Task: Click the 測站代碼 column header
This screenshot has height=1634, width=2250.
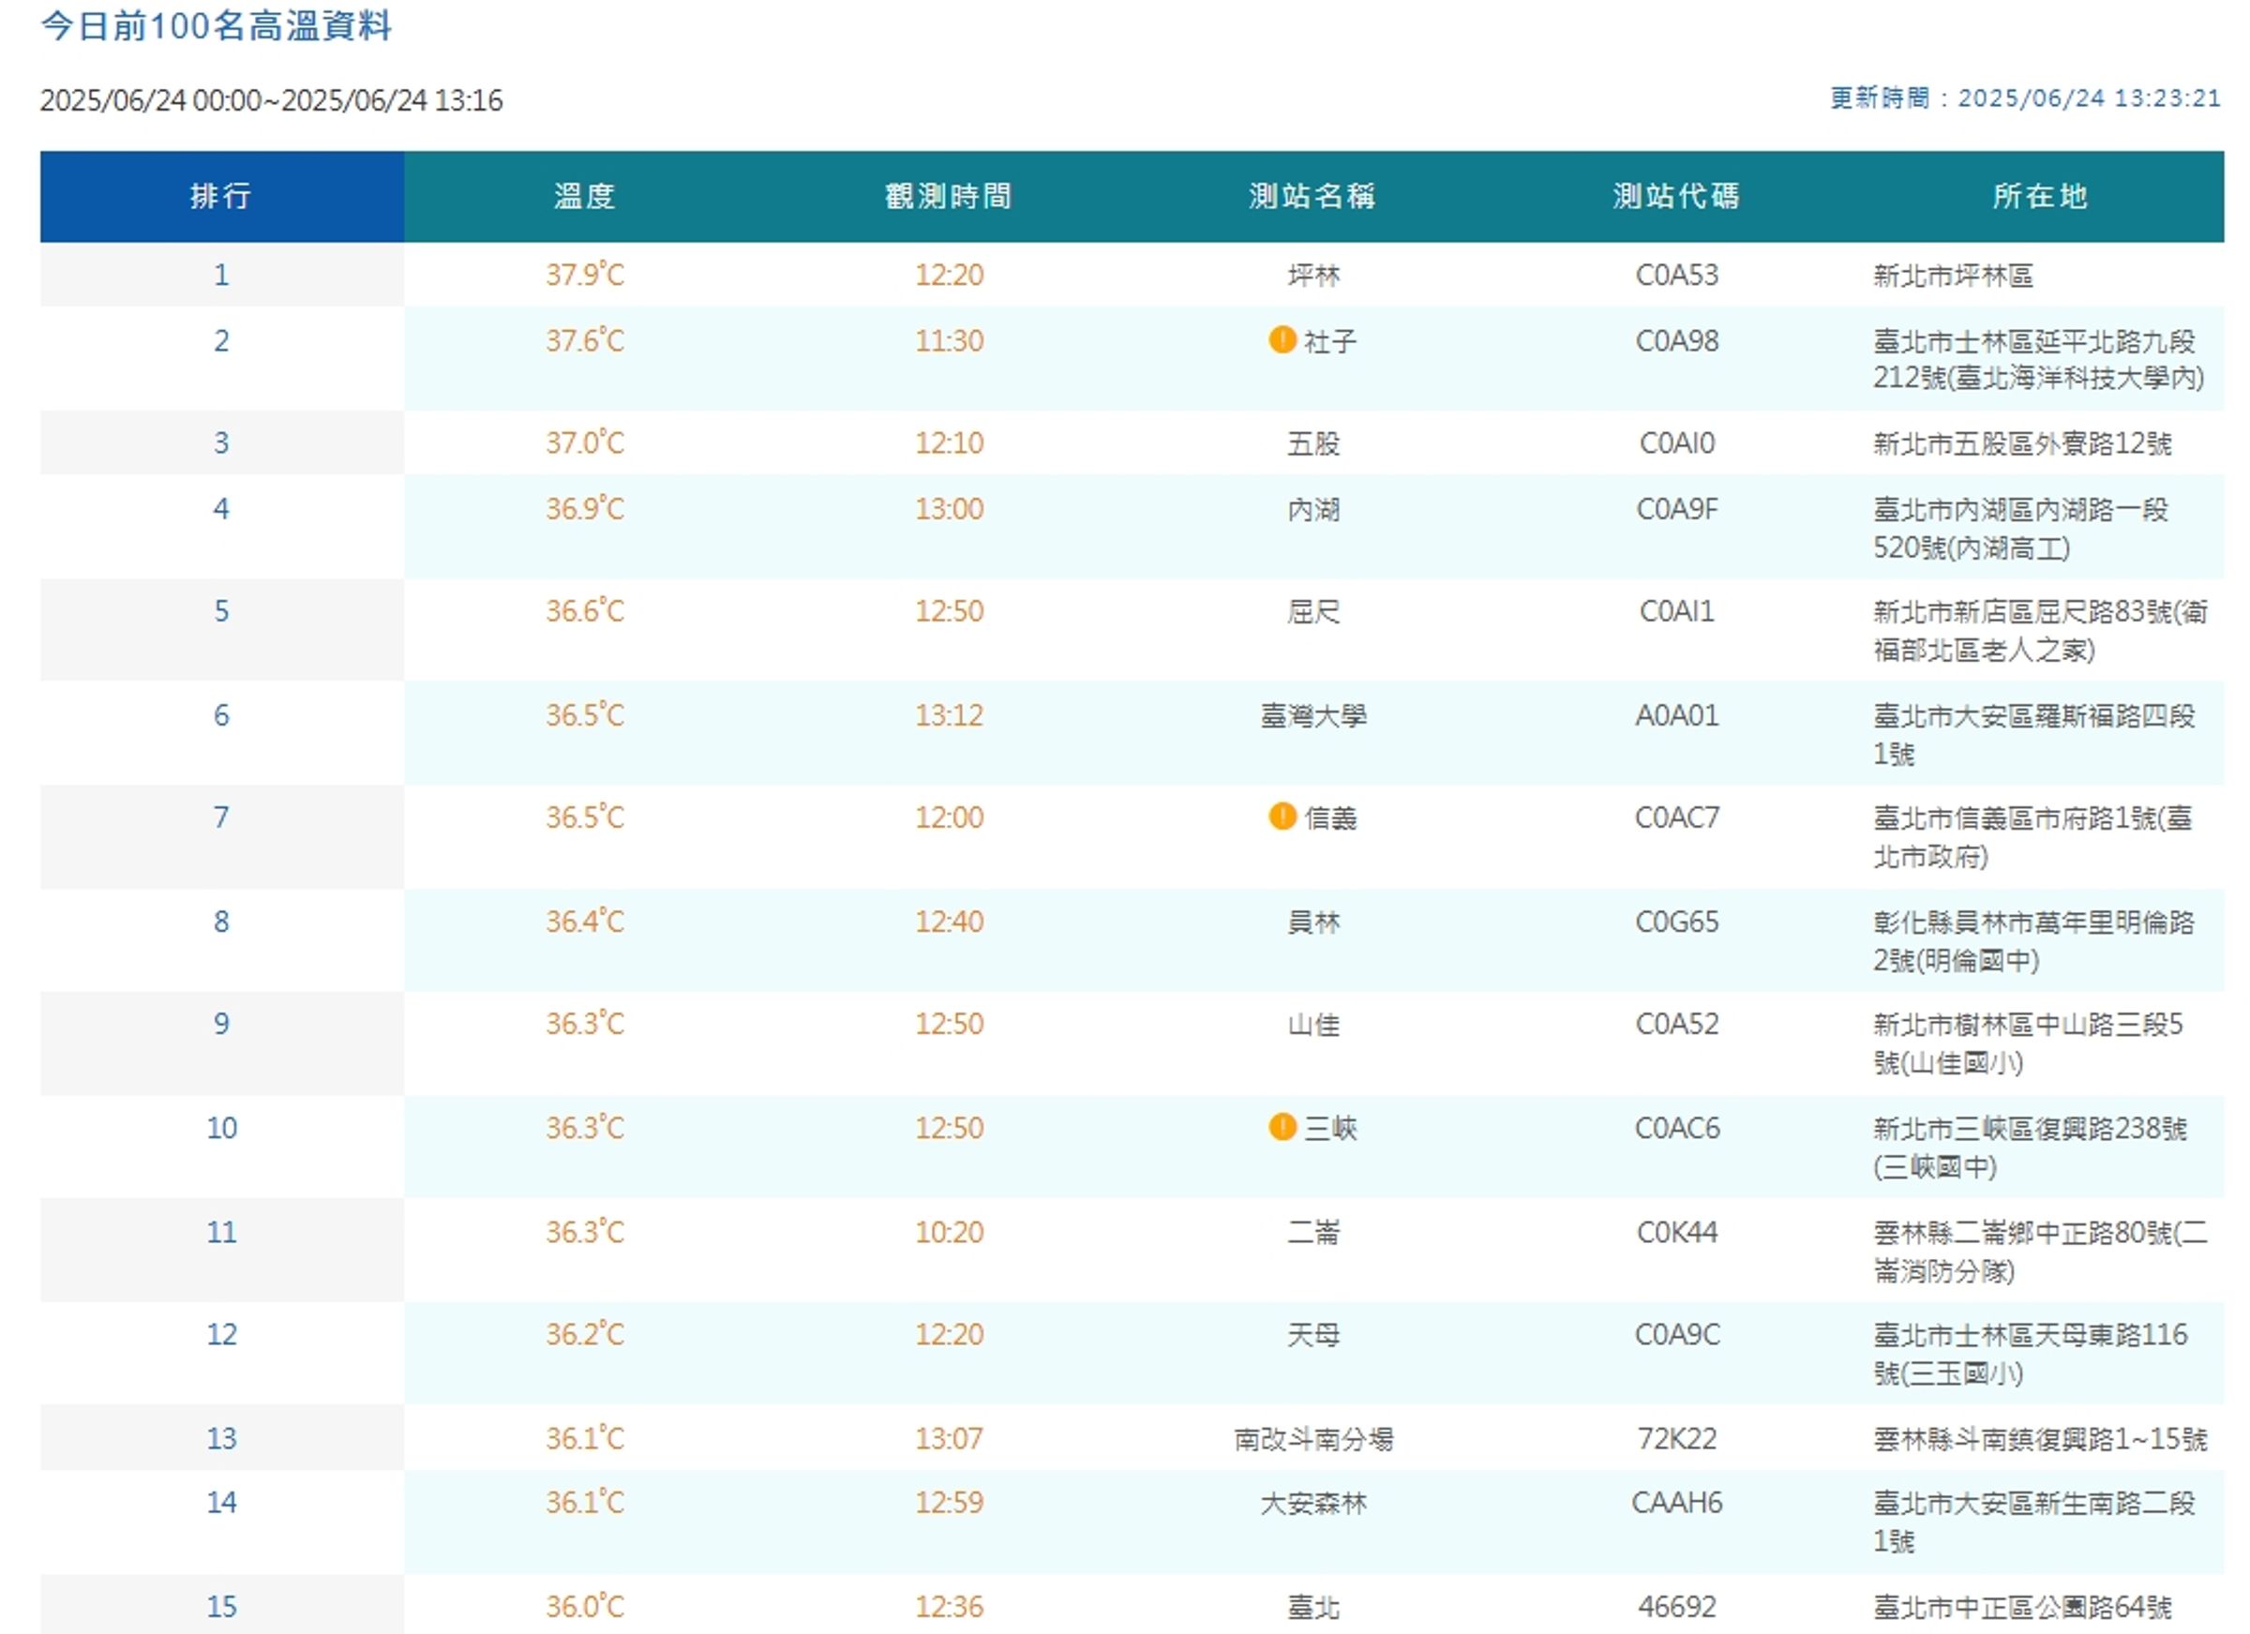Action: [x=1676, y=197]
